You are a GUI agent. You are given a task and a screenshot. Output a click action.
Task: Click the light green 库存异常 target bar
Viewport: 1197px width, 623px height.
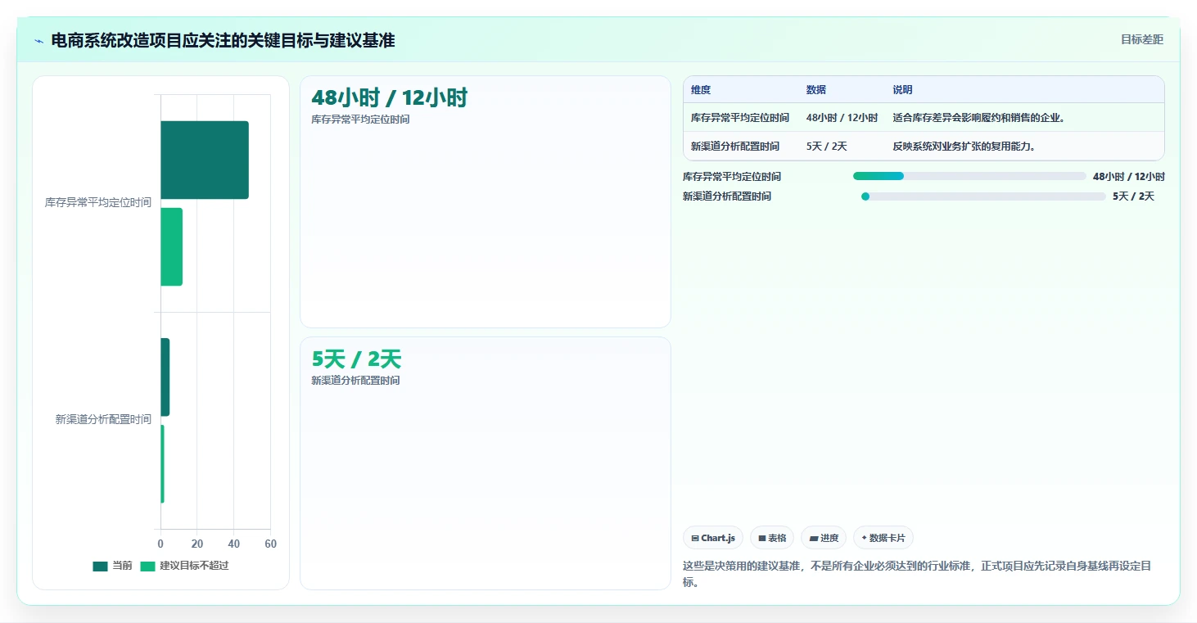[x=171, y=246]
